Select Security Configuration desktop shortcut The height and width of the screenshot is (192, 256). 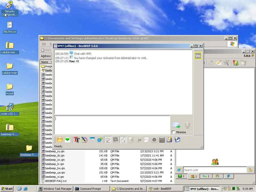tap(10, 9)
